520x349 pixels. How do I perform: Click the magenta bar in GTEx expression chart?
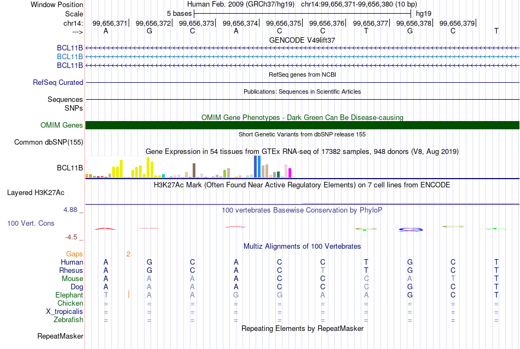290,173
